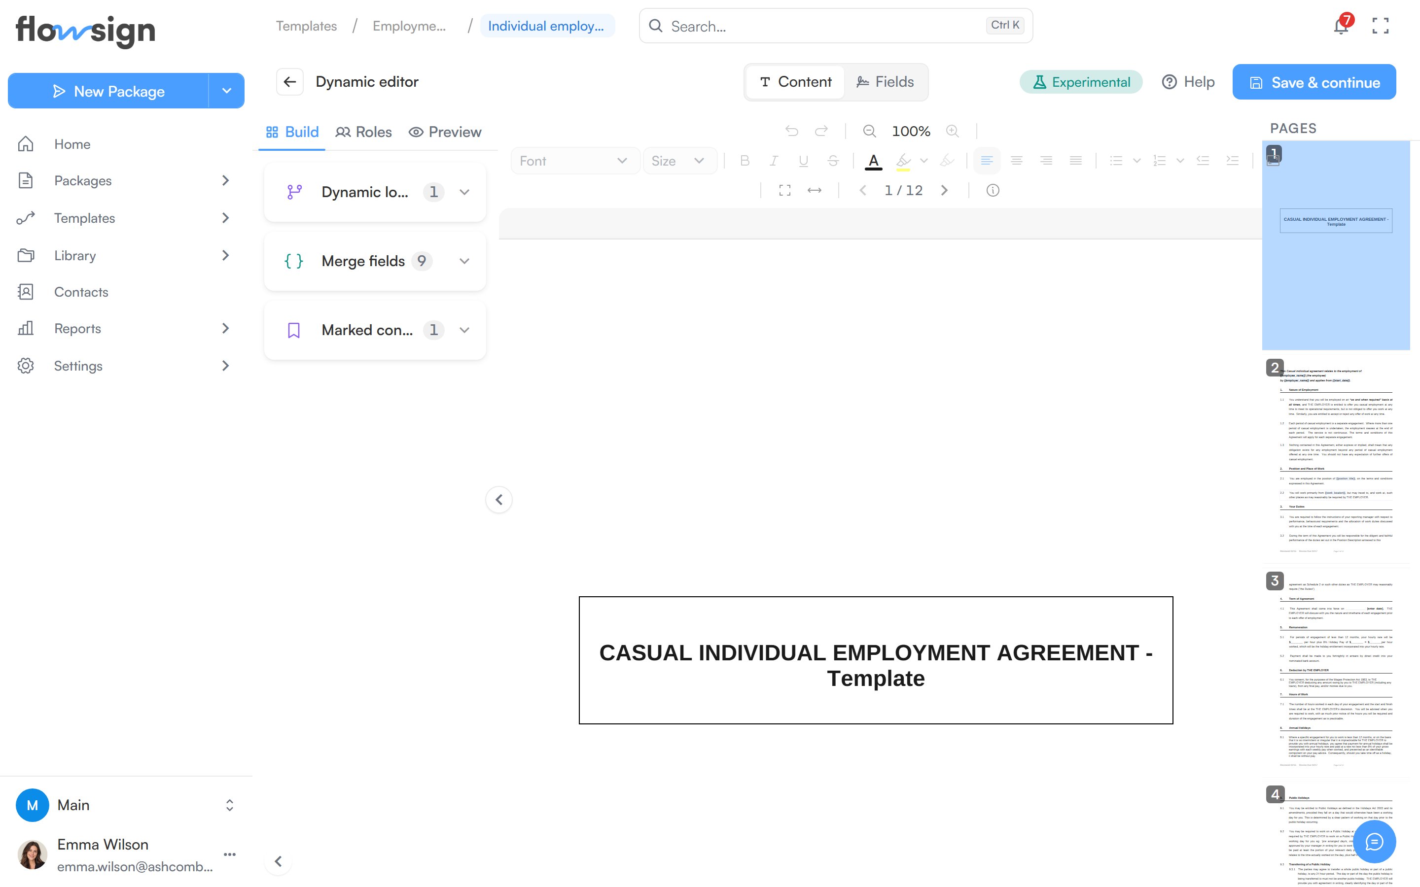Go to previous page arrow
1420x887 pixels.
pos(862,190)
